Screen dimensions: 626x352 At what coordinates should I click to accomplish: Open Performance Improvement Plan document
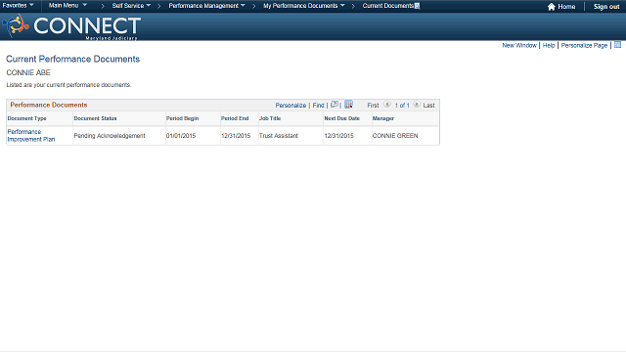(31, 135)
